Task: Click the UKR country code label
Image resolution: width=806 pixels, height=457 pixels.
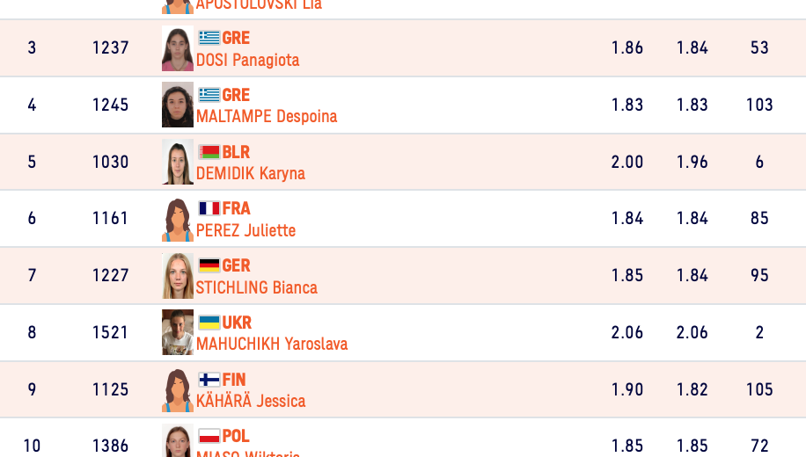Action: pyautogui.click(x=237, y=323)
